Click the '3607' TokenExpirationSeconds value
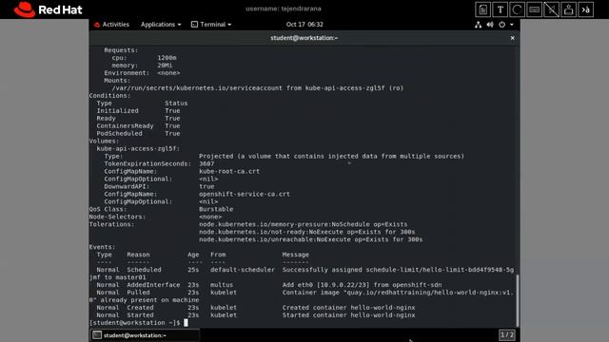The height and width of the screenshot is (342, 609). click(206, 163)
